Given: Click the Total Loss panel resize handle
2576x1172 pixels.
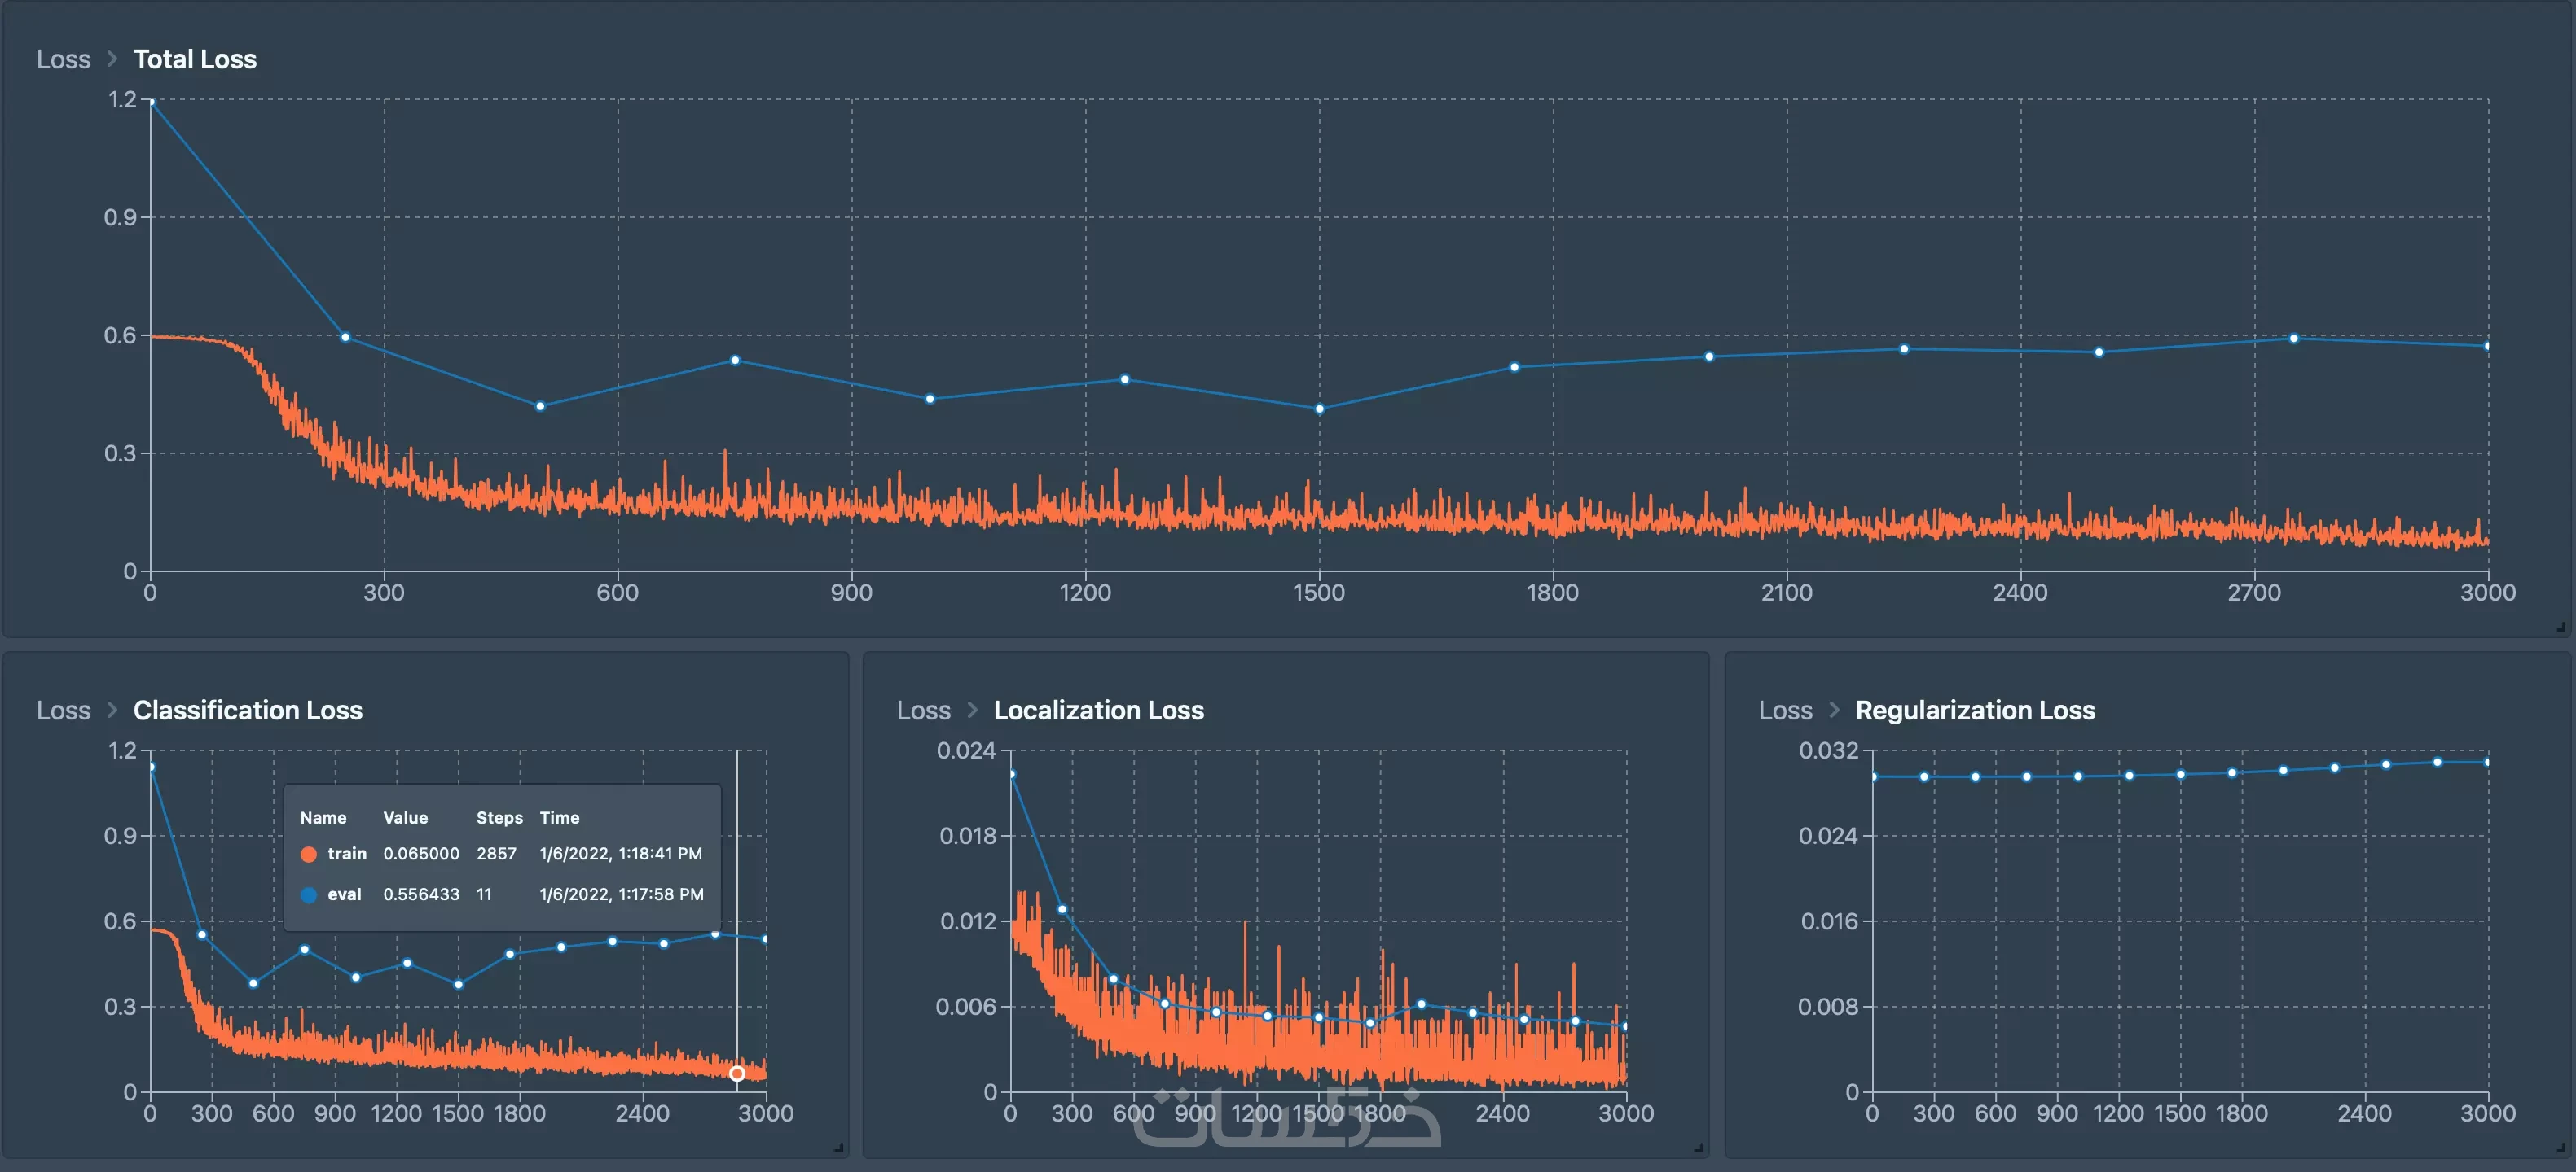Looking at the screenshot, I should 2561,628.
